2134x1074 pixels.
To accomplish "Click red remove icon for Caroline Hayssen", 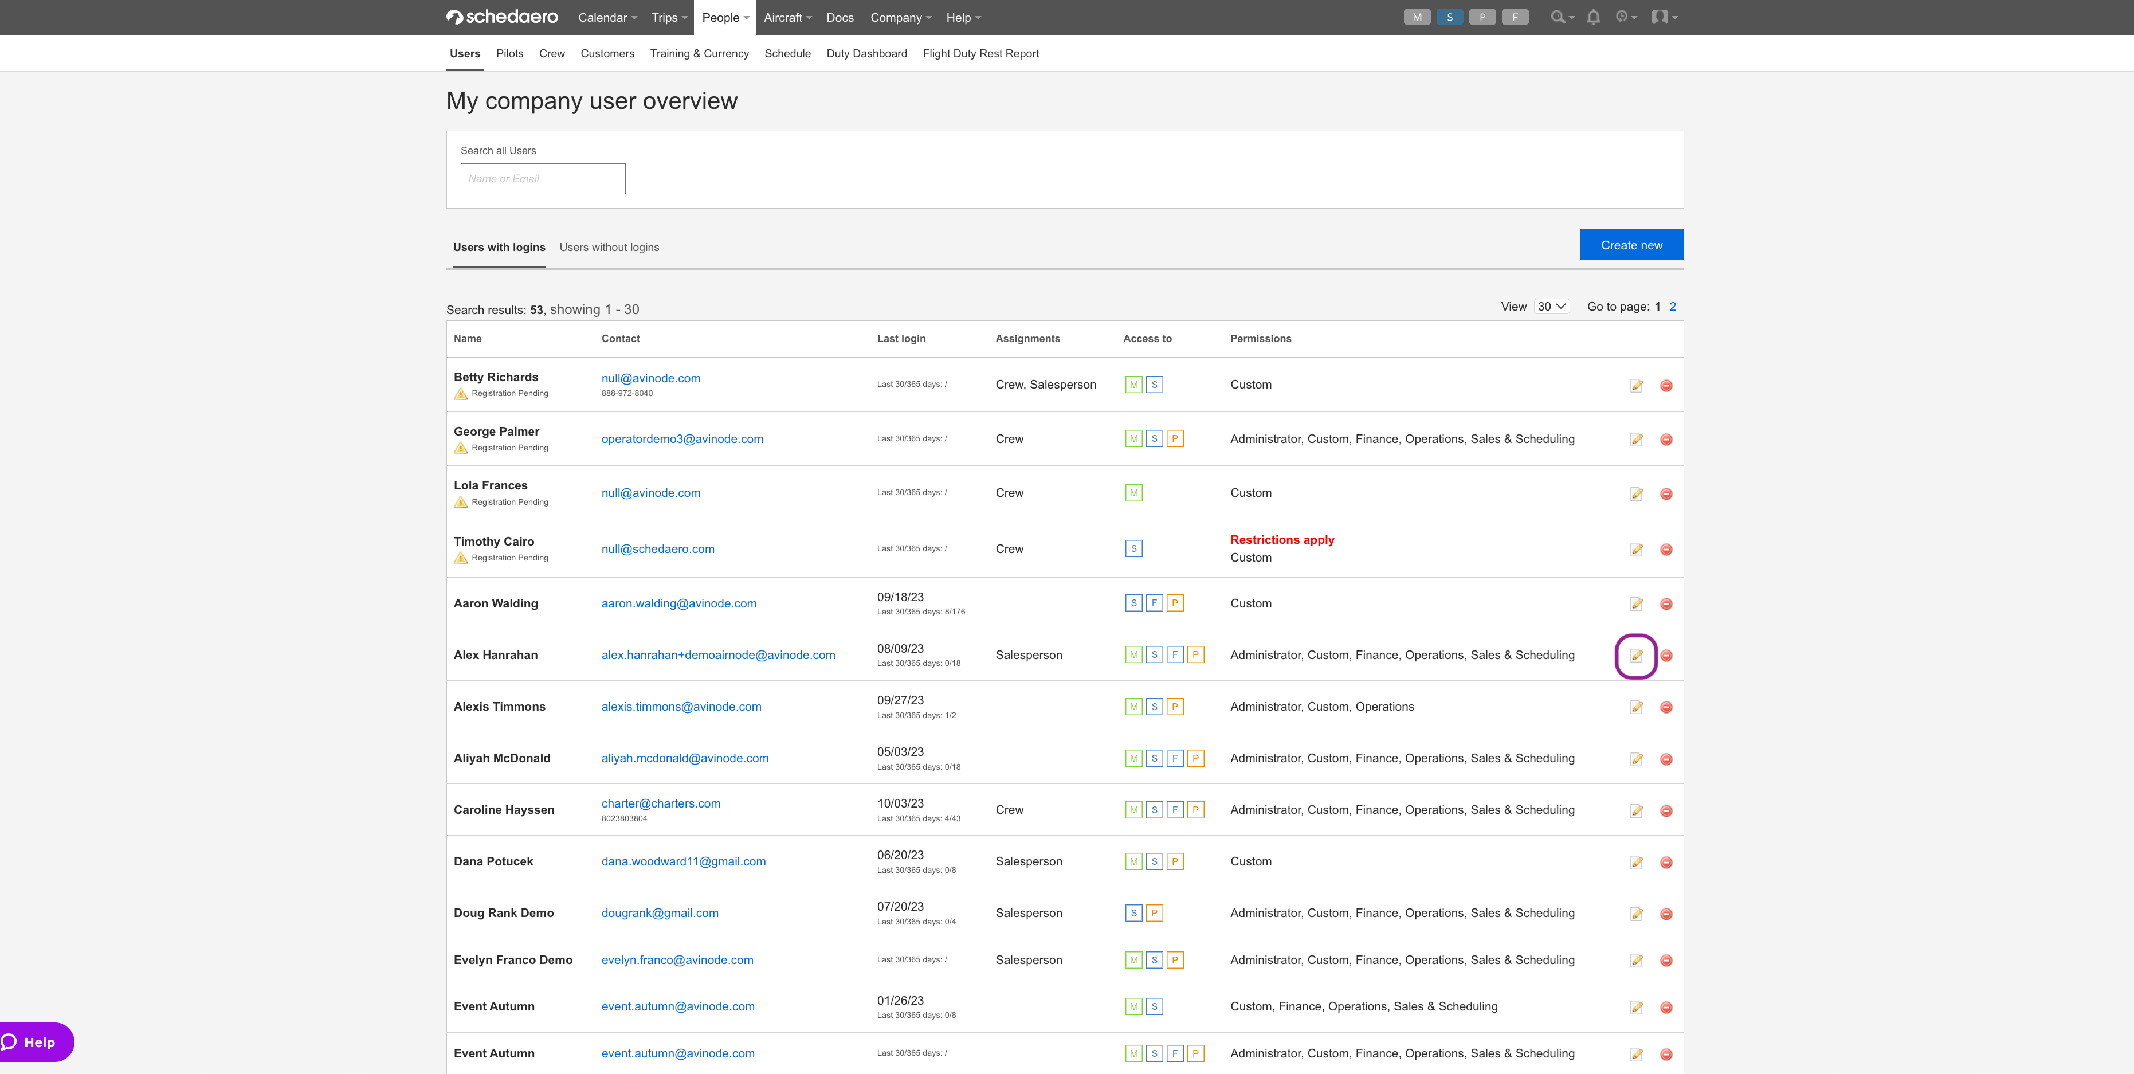I will [1666, 812].
